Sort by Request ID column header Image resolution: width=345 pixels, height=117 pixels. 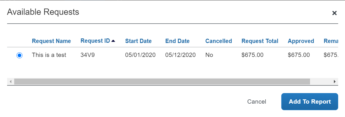point(95,41)
